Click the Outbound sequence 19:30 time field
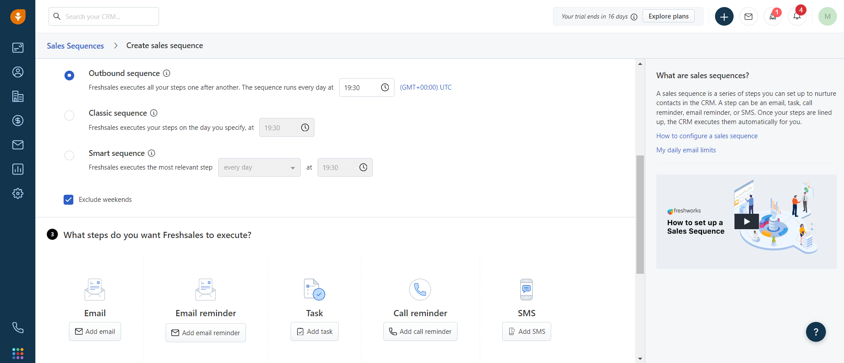844x363 pixels. 367,87
